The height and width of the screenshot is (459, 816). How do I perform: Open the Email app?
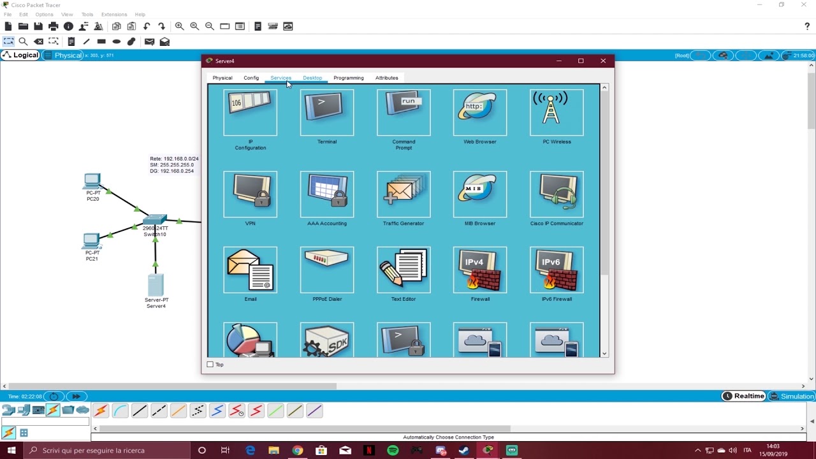click(x=250, y=270)
